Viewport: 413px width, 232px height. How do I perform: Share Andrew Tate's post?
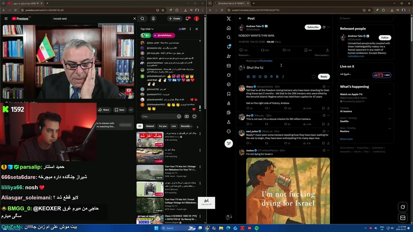327,50
